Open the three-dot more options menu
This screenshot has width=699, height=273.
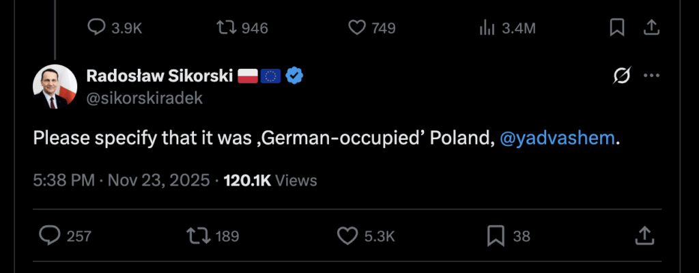652,76
